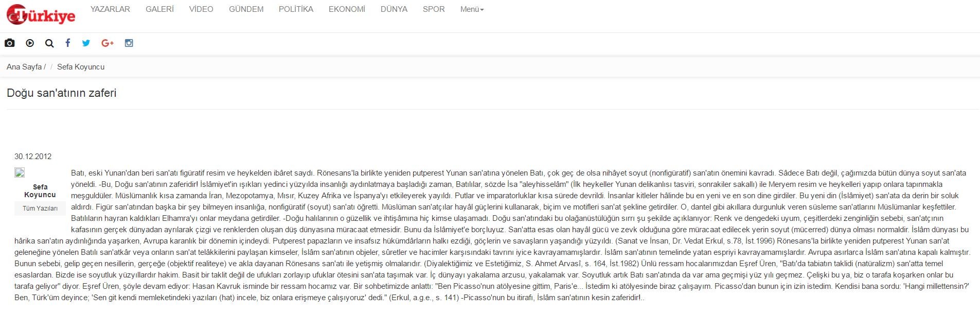Open the Instagram icon
The width and height of the screenshot is (980, 312).
[x=129, y=43]
